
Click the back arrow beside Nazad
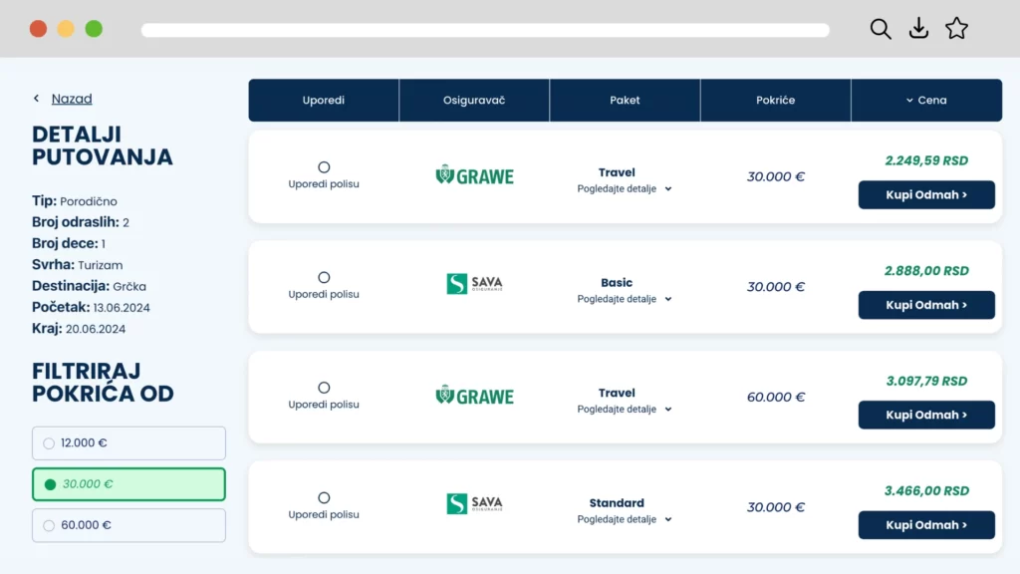[x=37, y=99]
